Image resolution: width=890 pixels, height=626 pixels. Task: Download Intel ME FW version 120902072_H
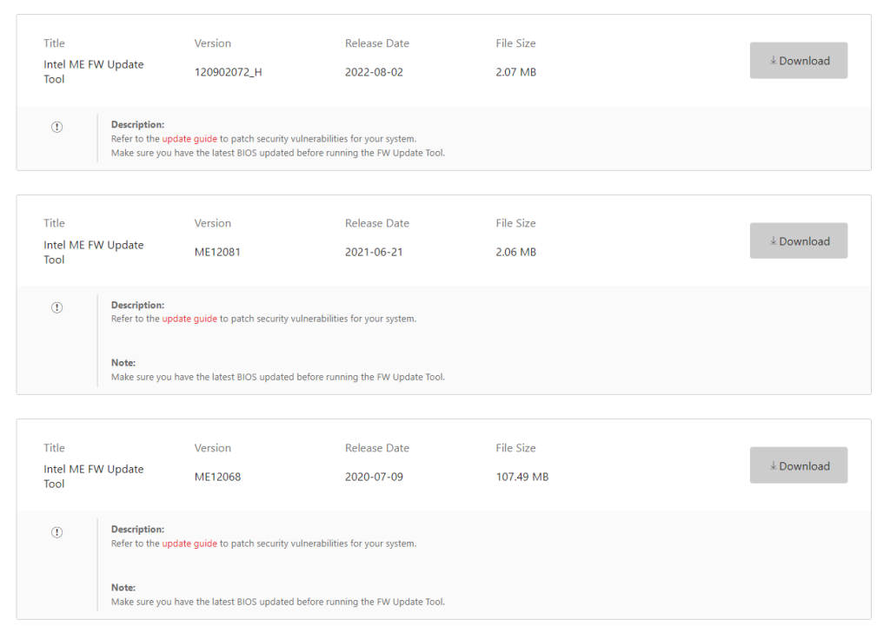point(798,61)
